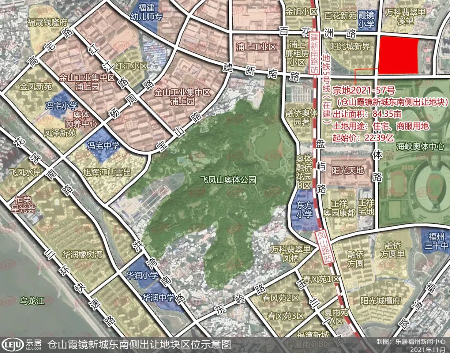Click the 冯宅小学 school block
The height and width of the screenshot is (353, 450).
point(62,105)
